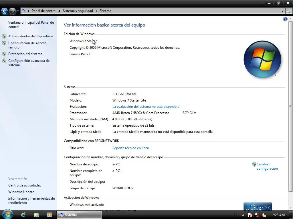
Task: Refresh the page with the refresh icon
Action: pos(289,11)
